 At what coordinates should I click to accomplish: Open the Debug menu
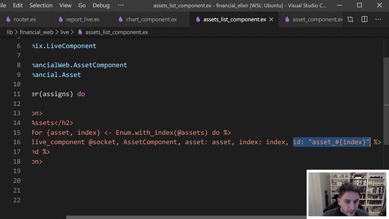click(101, 5)
